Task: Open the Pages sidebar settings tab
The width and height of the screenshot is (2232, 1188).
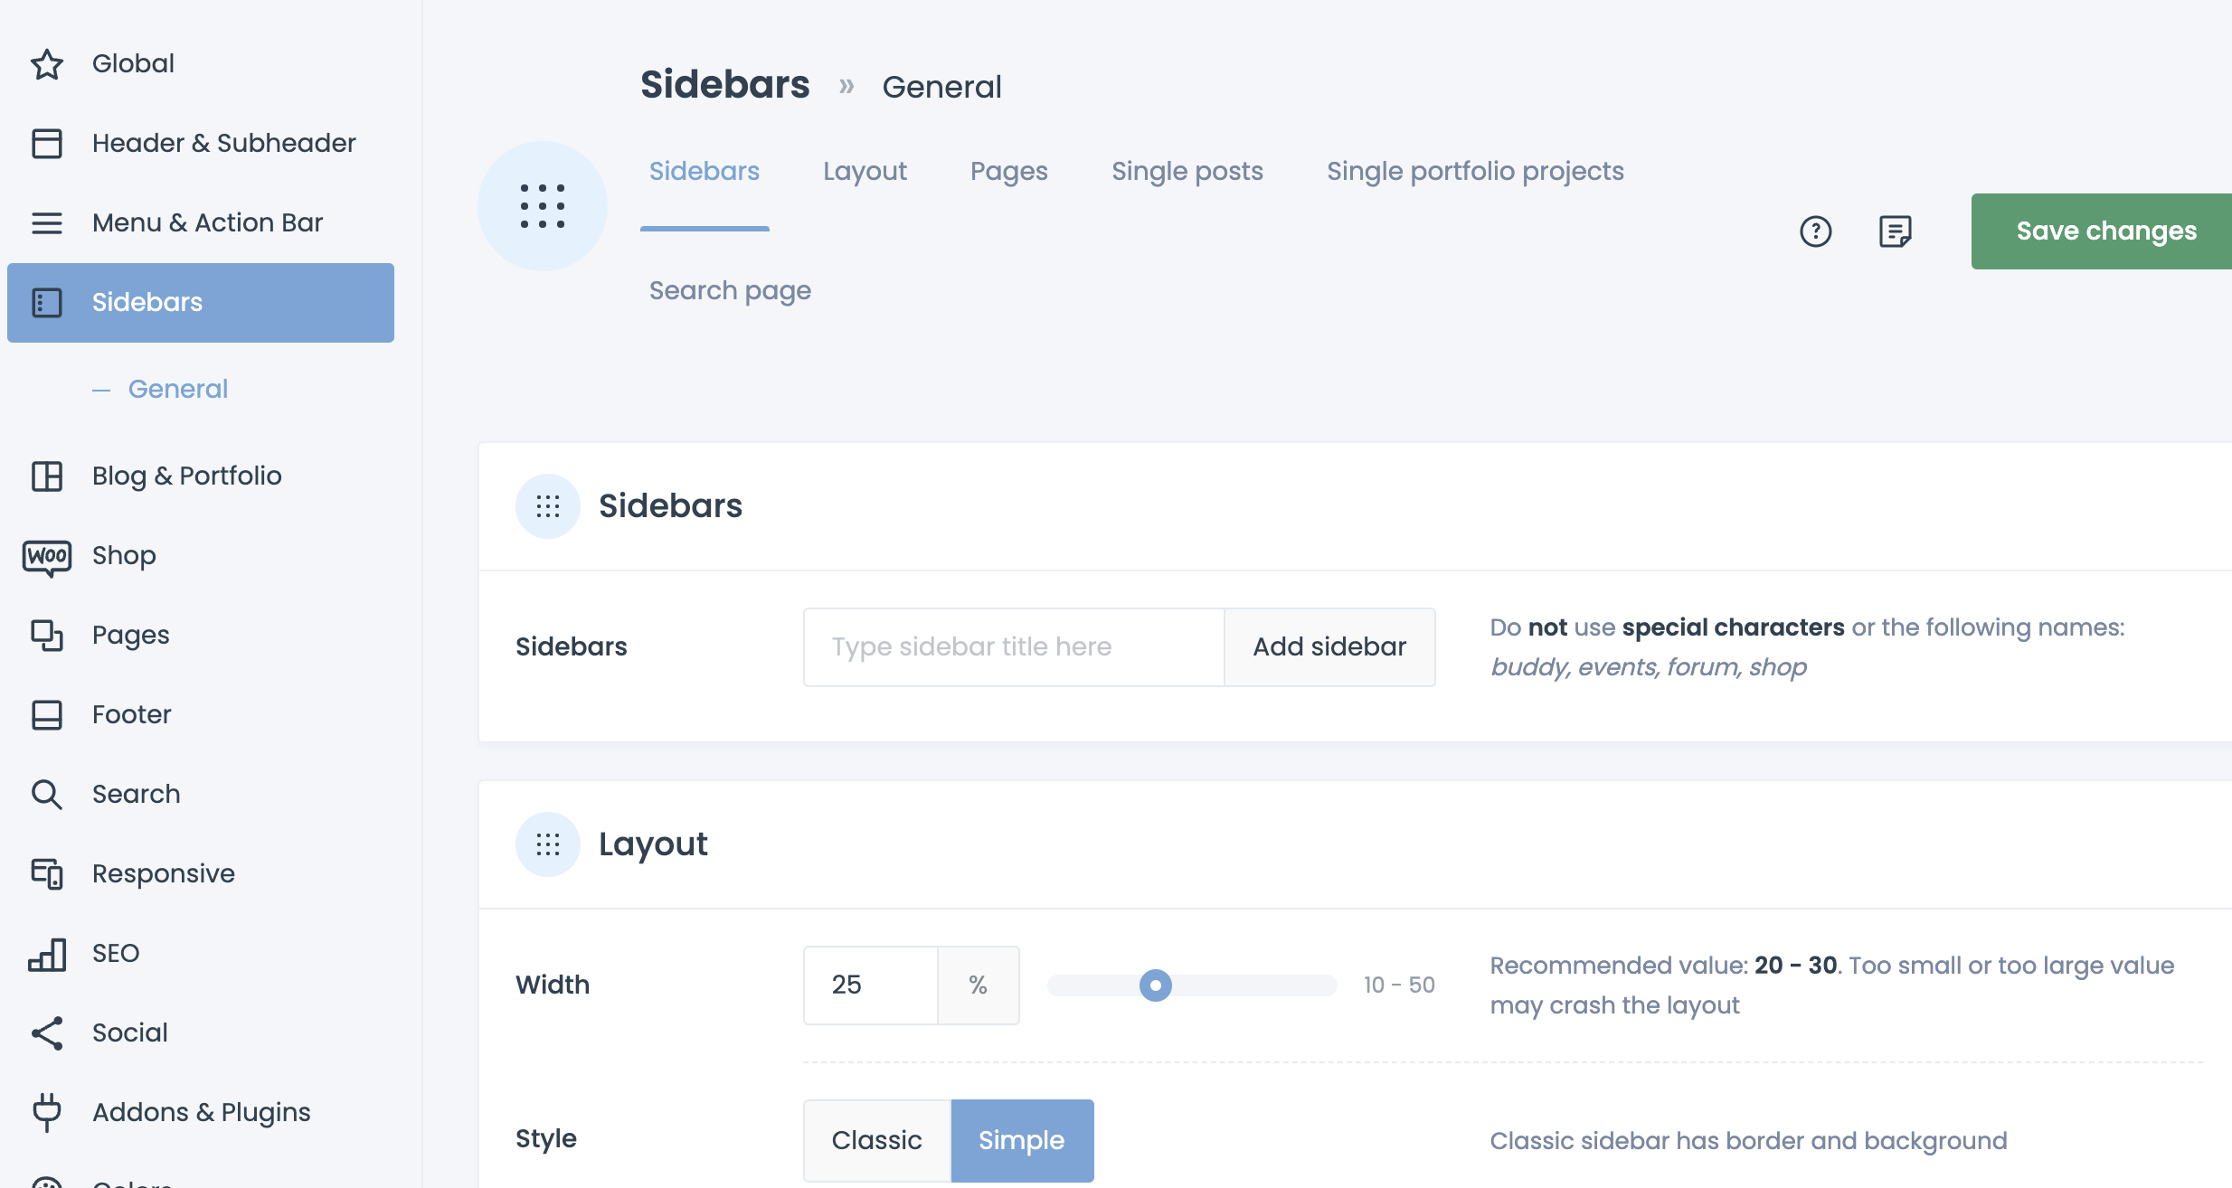Action: point(1008,171)
